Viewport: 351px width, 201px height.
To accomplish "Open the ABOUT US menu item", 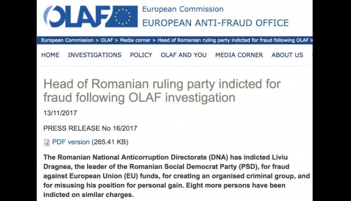I will click(x=287, y=55).
